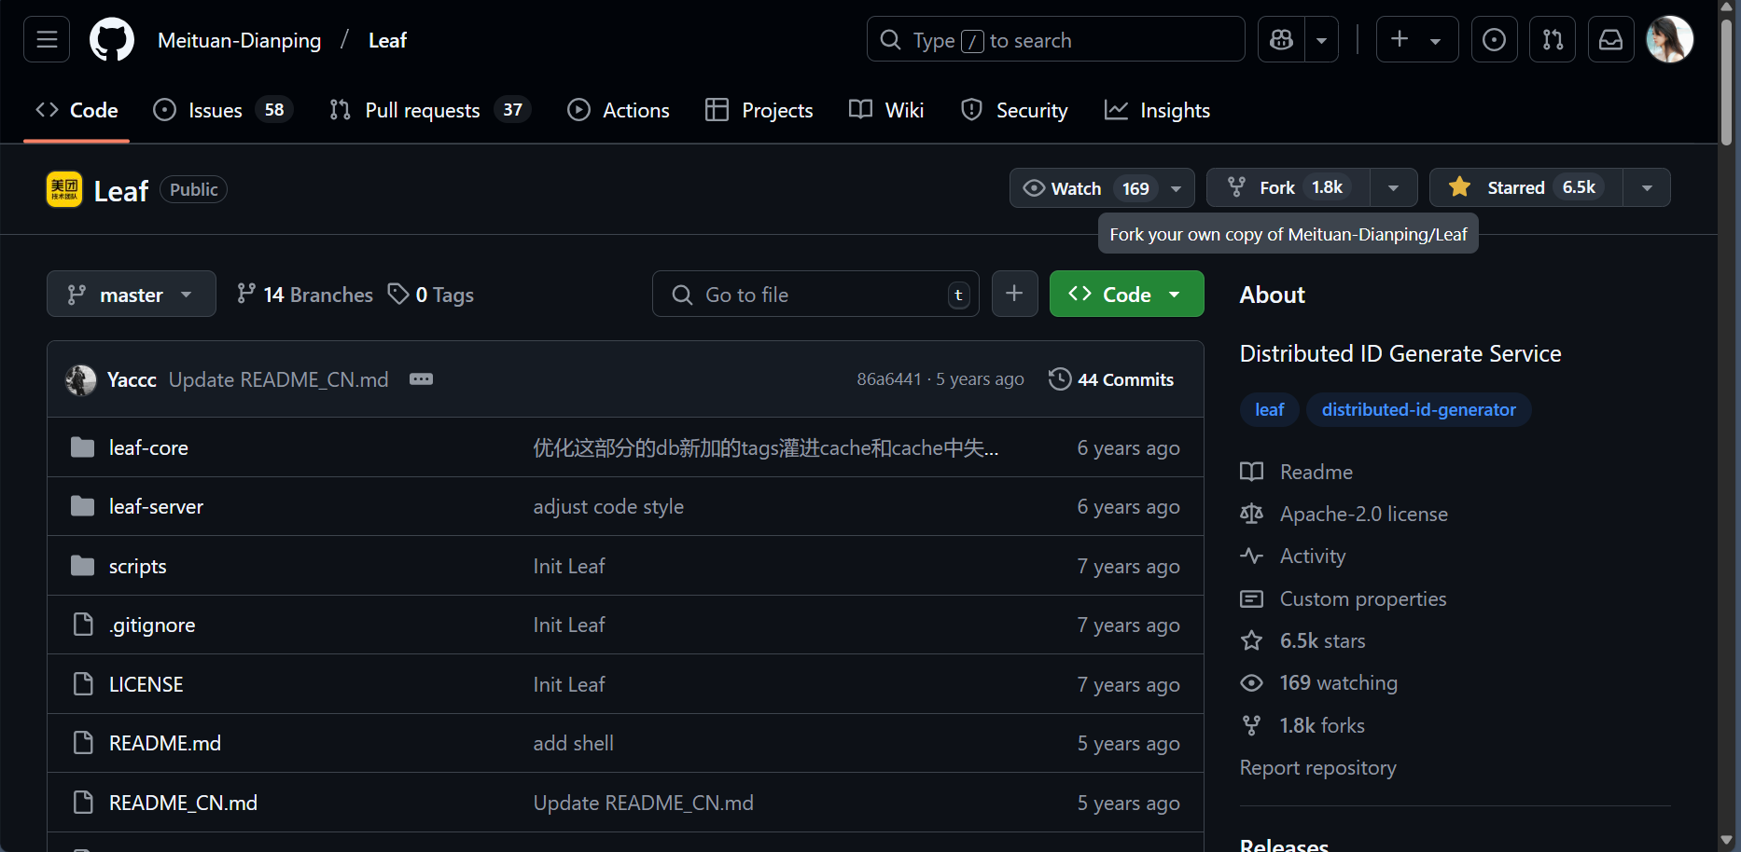This screenshot has width=1741, height=852.
Task: View the 0 Tags list
Action: pyautogui.click(x=431, y=295)
